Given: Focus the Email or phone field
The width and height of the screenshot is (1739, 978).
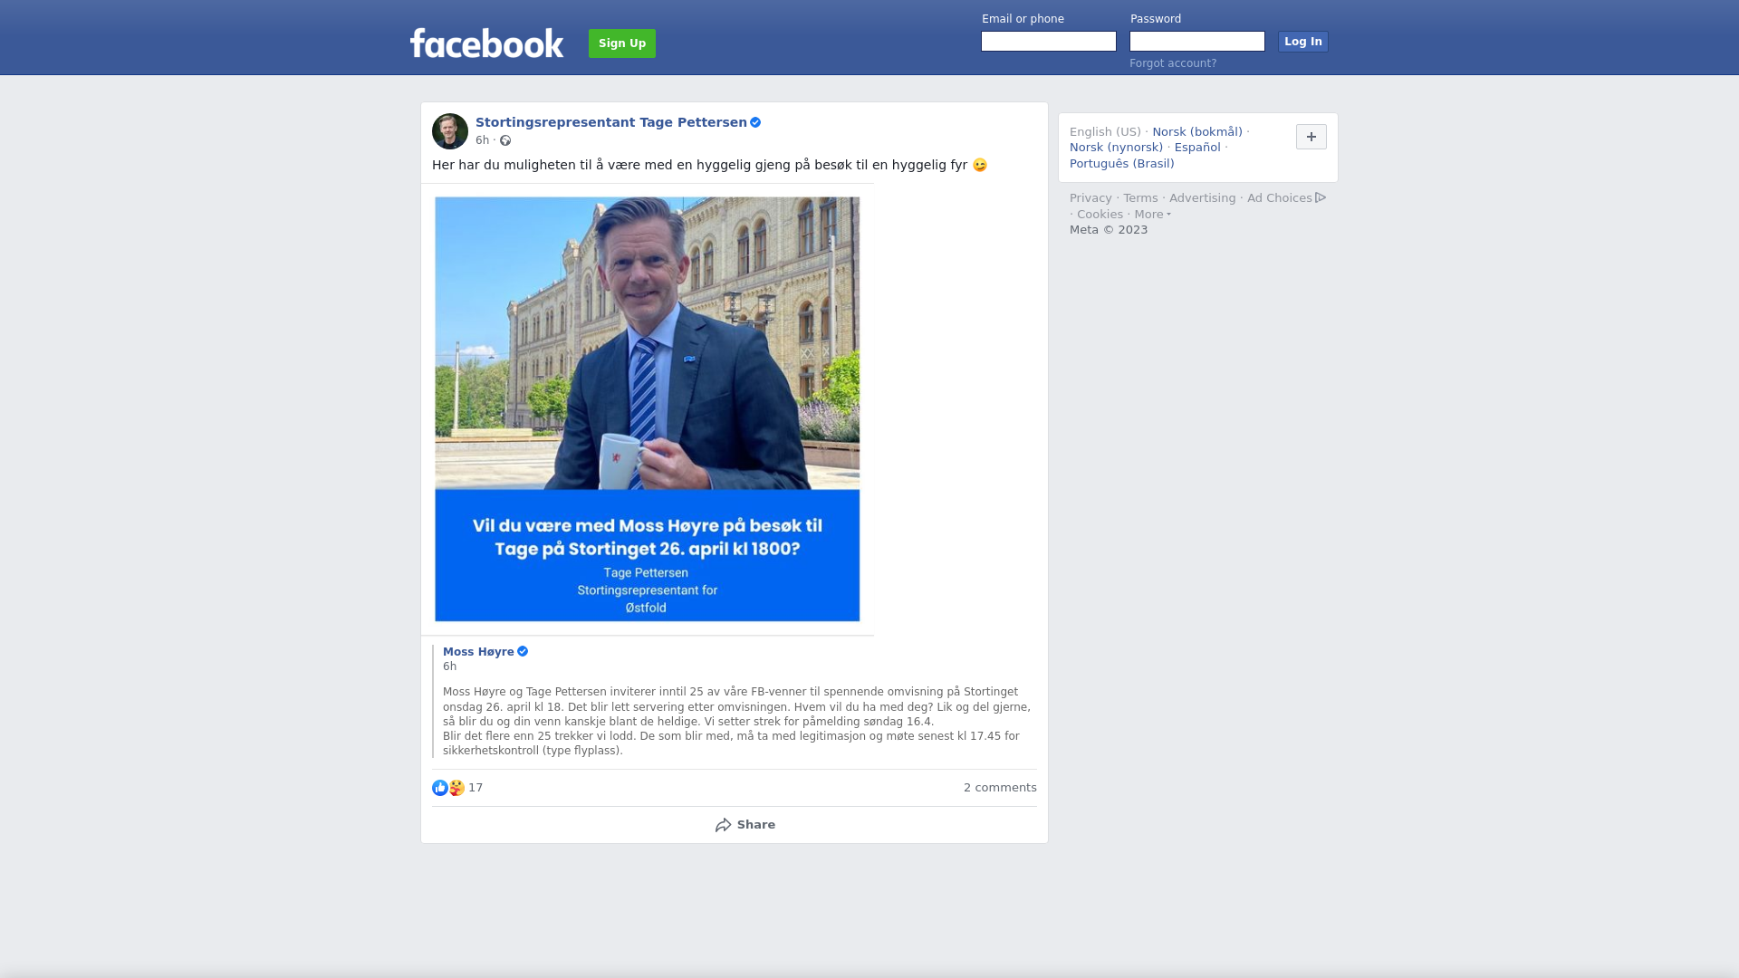Looking at the screenshot, I should (1049, 42).
